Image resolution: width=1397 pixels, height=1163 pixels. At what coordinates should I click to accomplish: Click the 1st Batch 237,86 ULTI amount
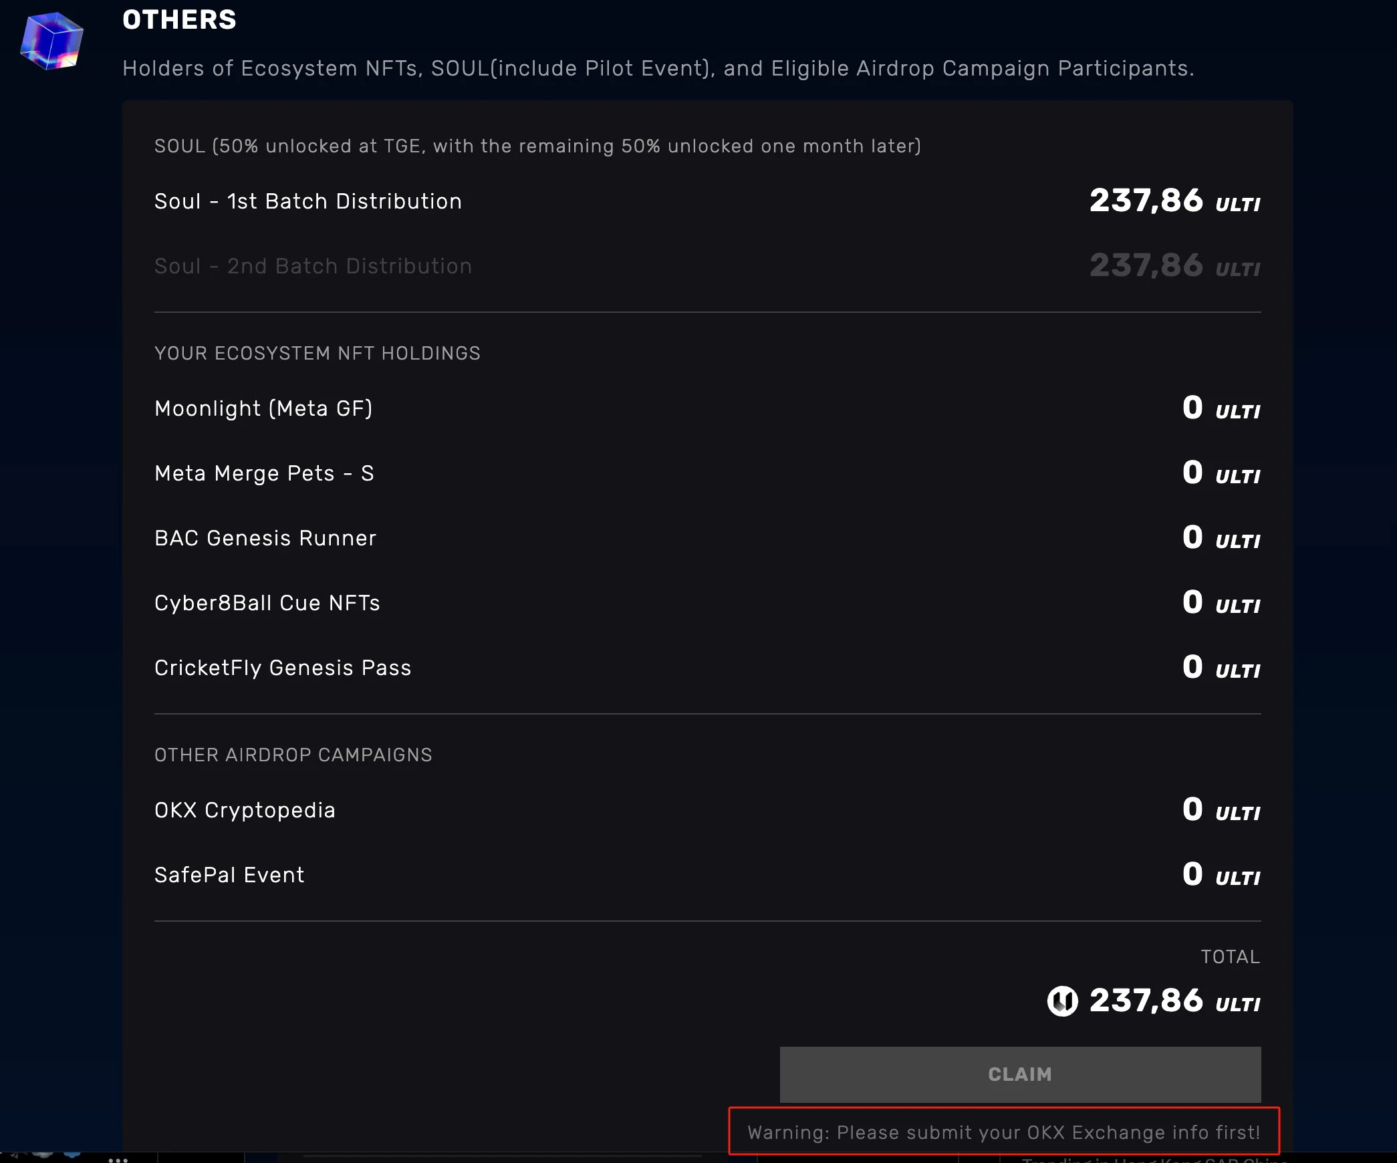(1175, 201)
